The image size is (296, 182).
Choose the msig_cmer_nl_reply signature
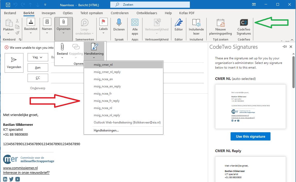pyautogui.click(x=123, y=72)
